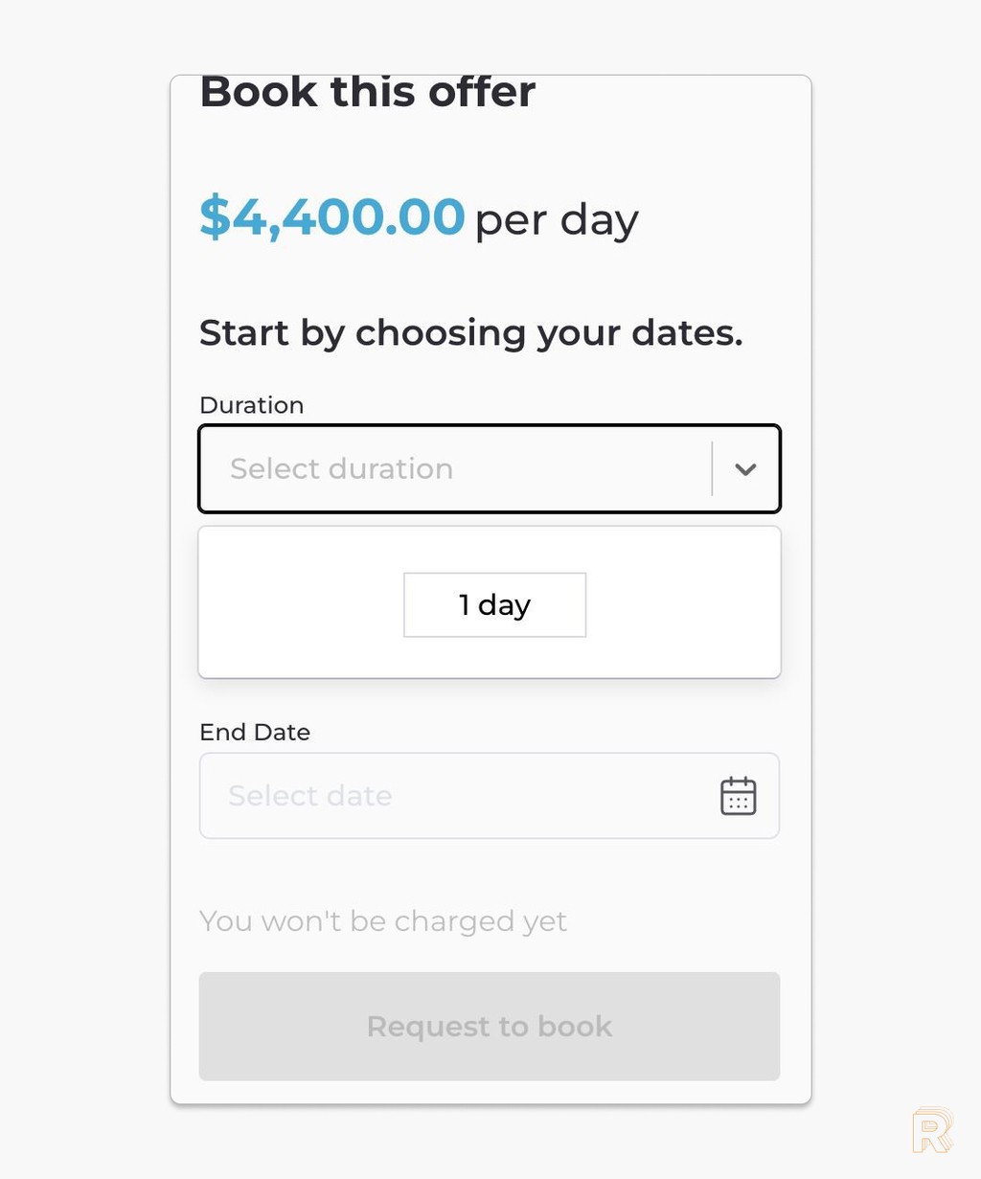Click the divider line beside the duration chevron
Viewport: 981px width, 1179px height.
point(712,469)
